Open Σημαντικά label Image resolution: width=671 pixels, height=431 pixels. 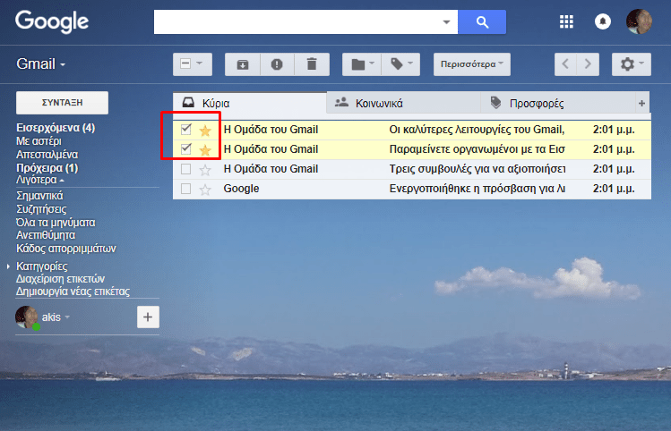[x=39, y=196]
